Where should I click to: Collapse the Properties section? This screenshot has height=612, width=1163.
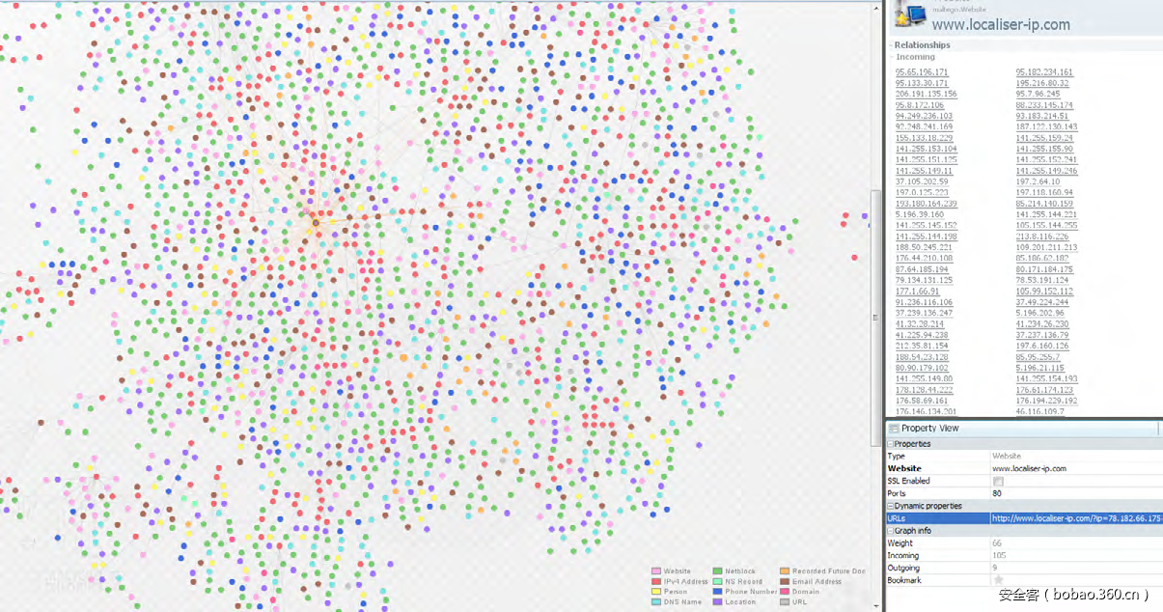(x=890, y=444)
